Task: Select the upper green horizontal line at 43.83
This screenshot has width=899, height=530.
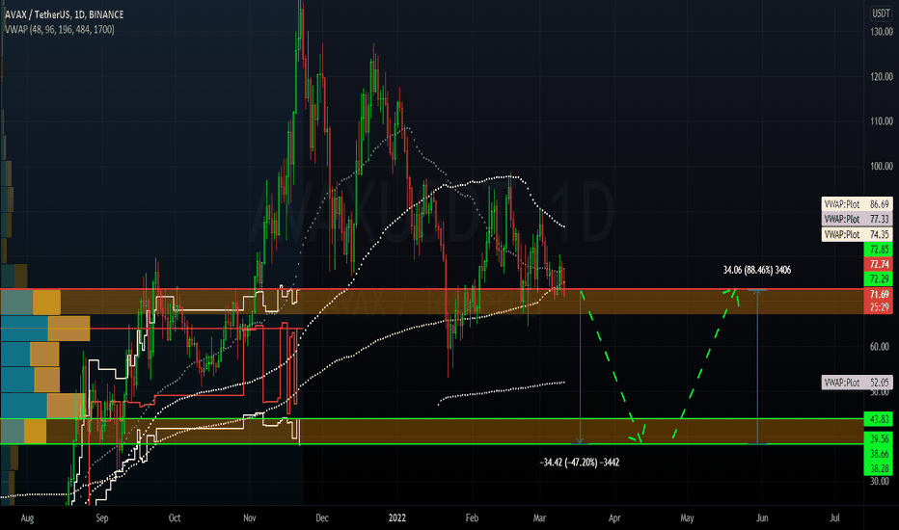Action: (x=432, y=419)
